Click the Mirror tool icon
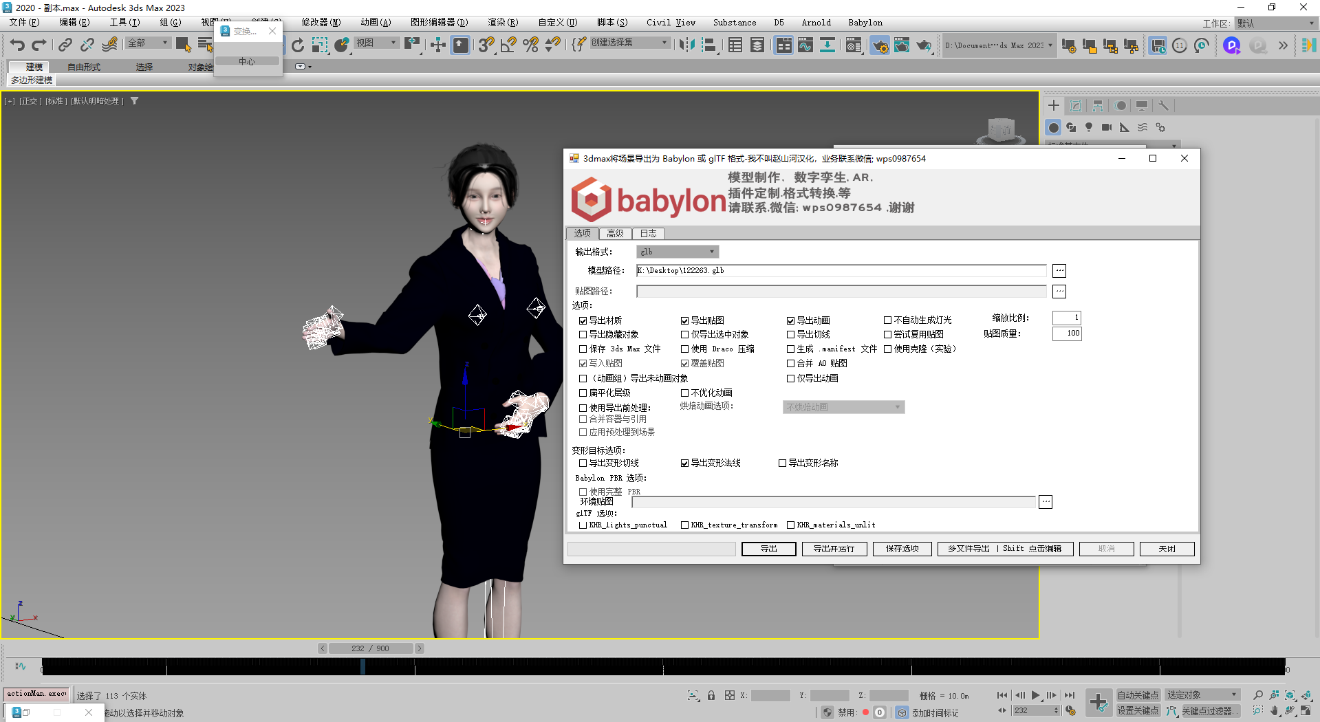The width and height of the screenshot is (1320, 722). click(686, 45)
